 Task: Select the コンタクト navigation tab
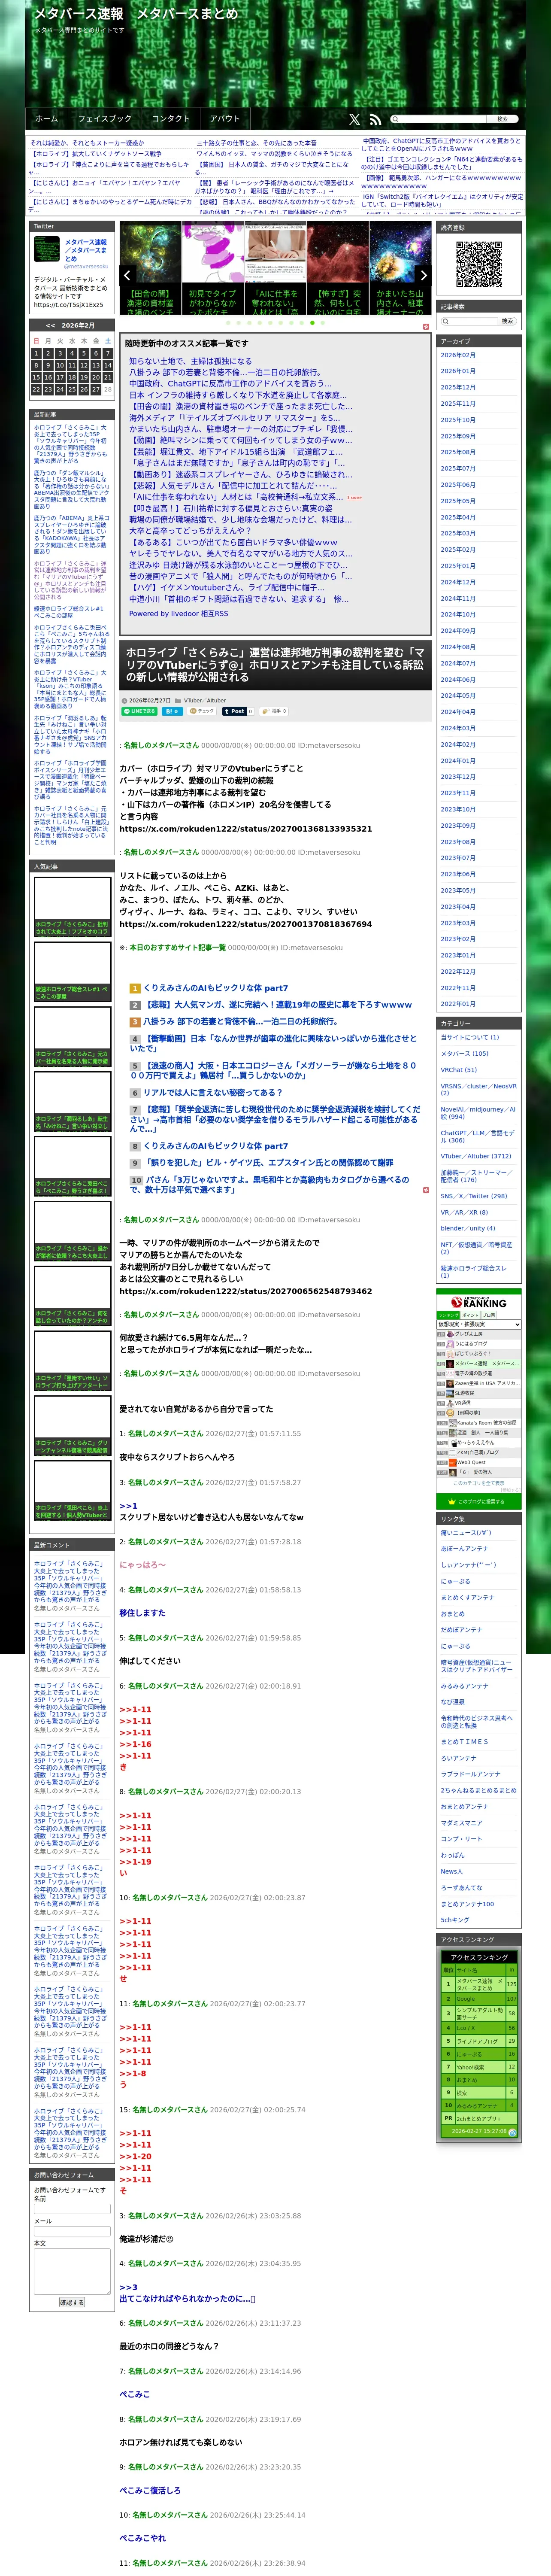[170, 118]
